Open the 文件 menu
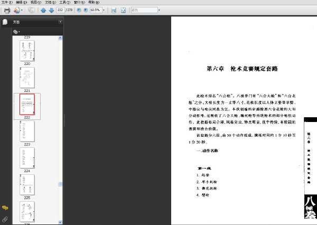317x225 pixels. tap(7, 2)
